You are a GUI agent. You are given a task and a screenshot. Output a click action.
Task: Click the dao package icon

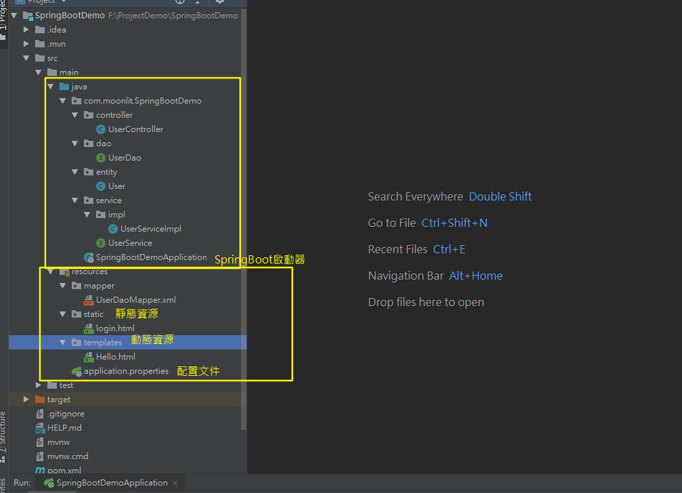coord(89,144)
